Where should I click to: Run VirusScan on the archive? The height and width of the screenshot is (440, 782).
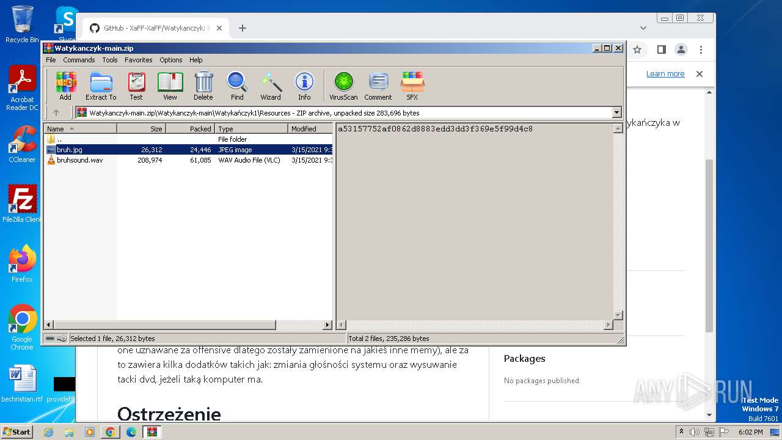[343, 86]
